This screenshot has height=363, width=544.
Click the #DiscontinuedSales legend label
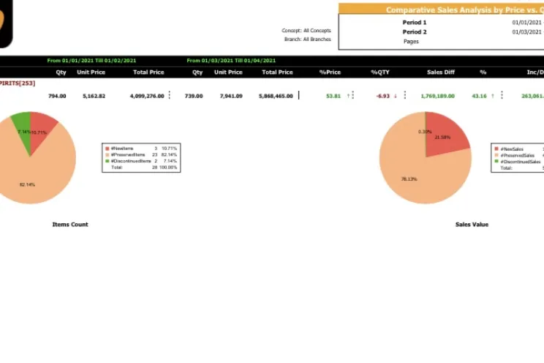click(x=521, y=162)
